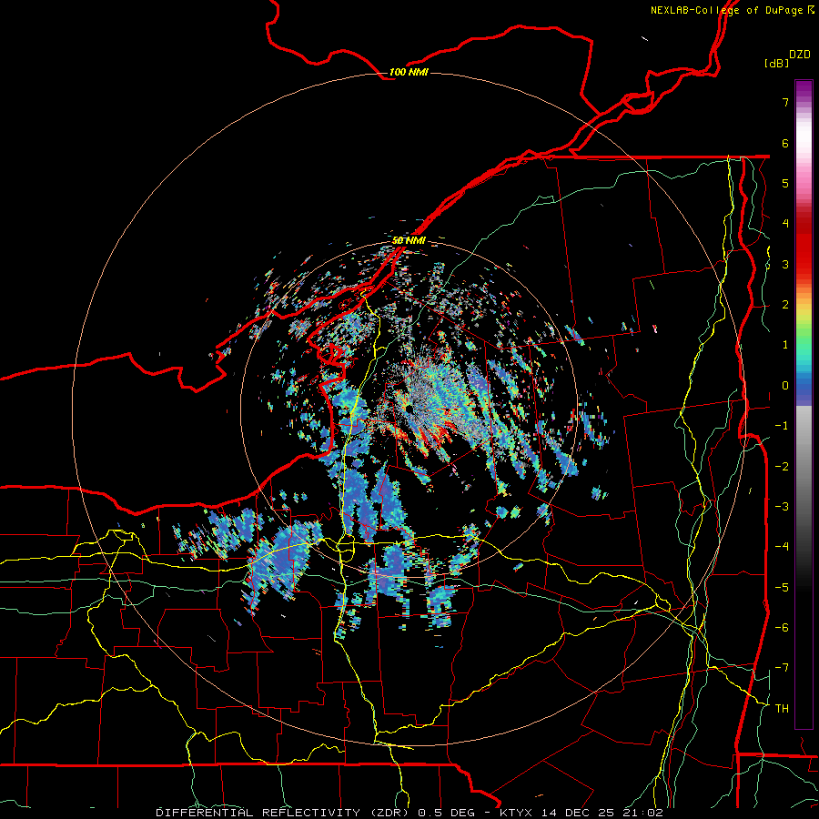Click the -2 value on the legend scale
Image resolution: width=819 pixels, height=819 pixels.
(x=782, y=467)
